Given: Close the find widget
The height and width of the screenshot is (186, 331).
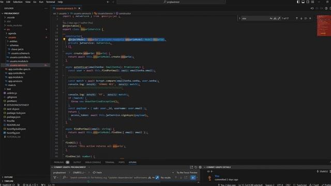Looking at the screenshot, I should 310,19.
